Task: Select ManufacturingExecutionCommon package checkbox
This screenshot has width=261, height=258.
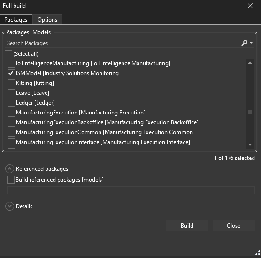Action: coord(11,132)
